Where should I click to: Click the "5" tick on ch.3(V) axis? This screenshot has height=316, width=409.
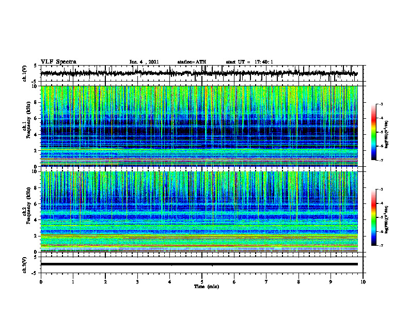[x=36, y=258]
